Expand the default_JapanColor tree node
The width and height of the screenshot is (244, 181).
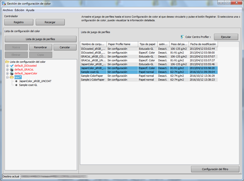coord(7,74)
